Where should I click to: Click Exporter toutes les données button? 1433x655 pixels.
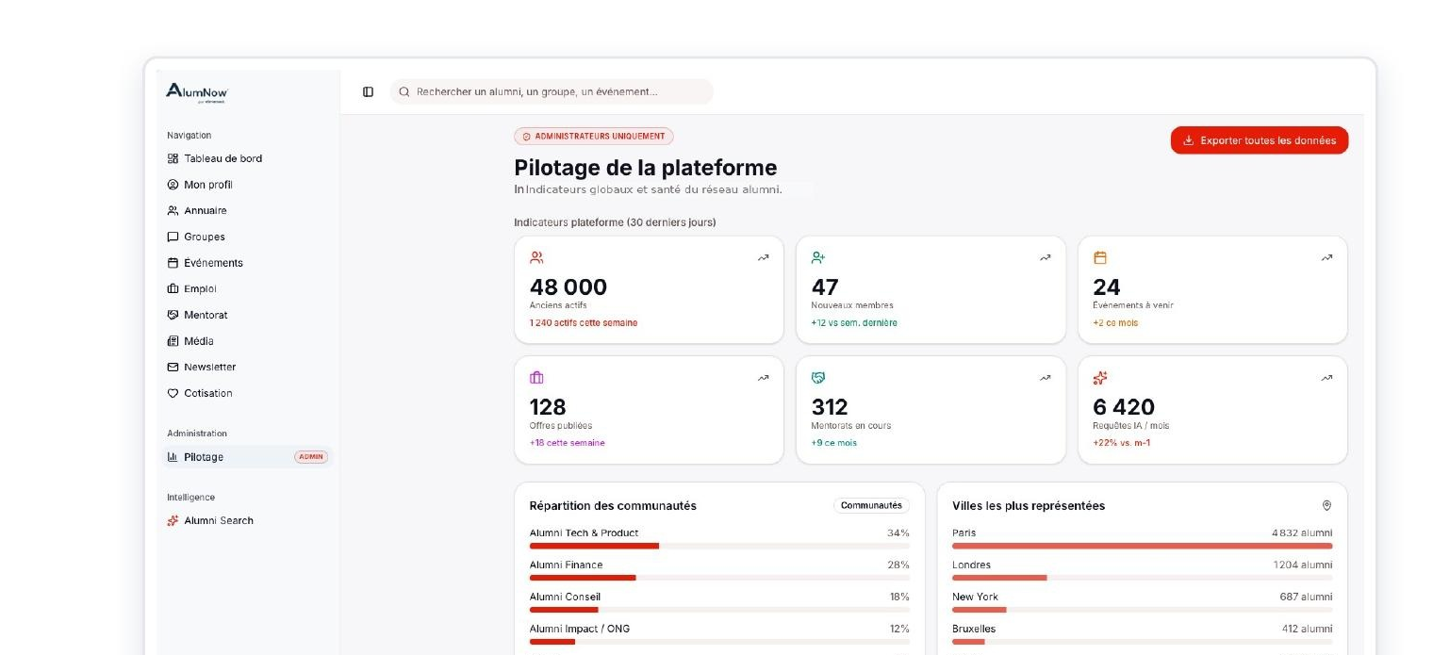click(x=1259, y=140)
